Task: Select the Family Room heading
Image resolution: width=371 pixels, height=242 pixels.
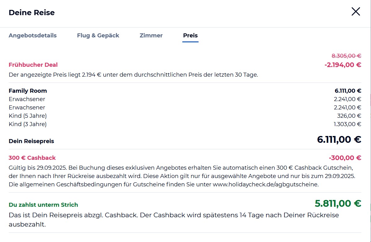Action: click(x=28, y=91)
